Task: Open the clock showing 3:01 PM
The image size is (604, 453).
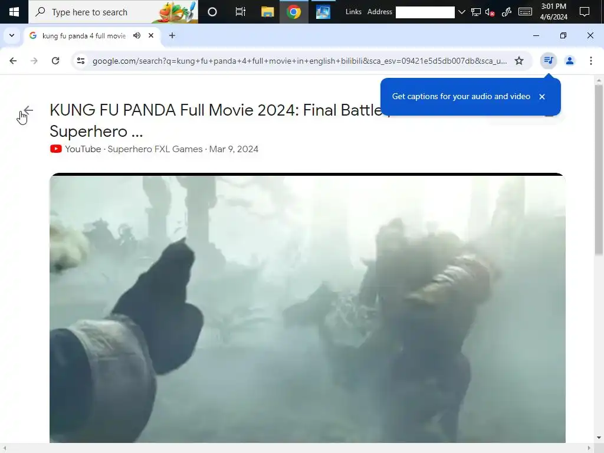Action: pyautogui.click(x=553, y=12)
